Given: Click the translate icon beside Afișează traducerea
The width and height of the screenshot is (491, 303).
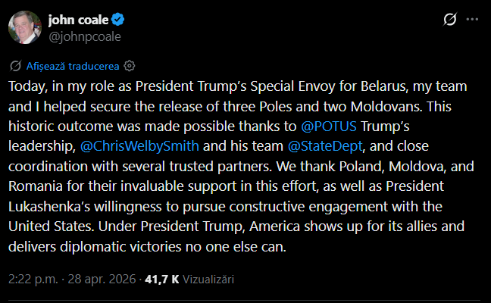Looking at the screenshot, I should click(x=15, y=65).
